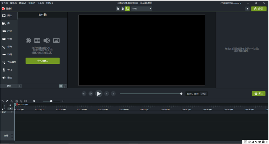This screenshot has height=144, width=269.
Task: Open the 文件 File menu
Action: [x=5, y=3]
